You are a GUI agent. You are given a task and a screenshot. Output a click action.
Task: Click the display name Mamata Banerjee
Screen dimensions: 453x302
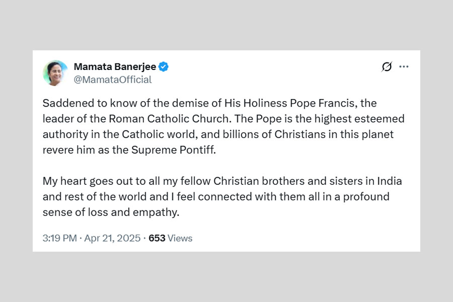coord(115,67)
